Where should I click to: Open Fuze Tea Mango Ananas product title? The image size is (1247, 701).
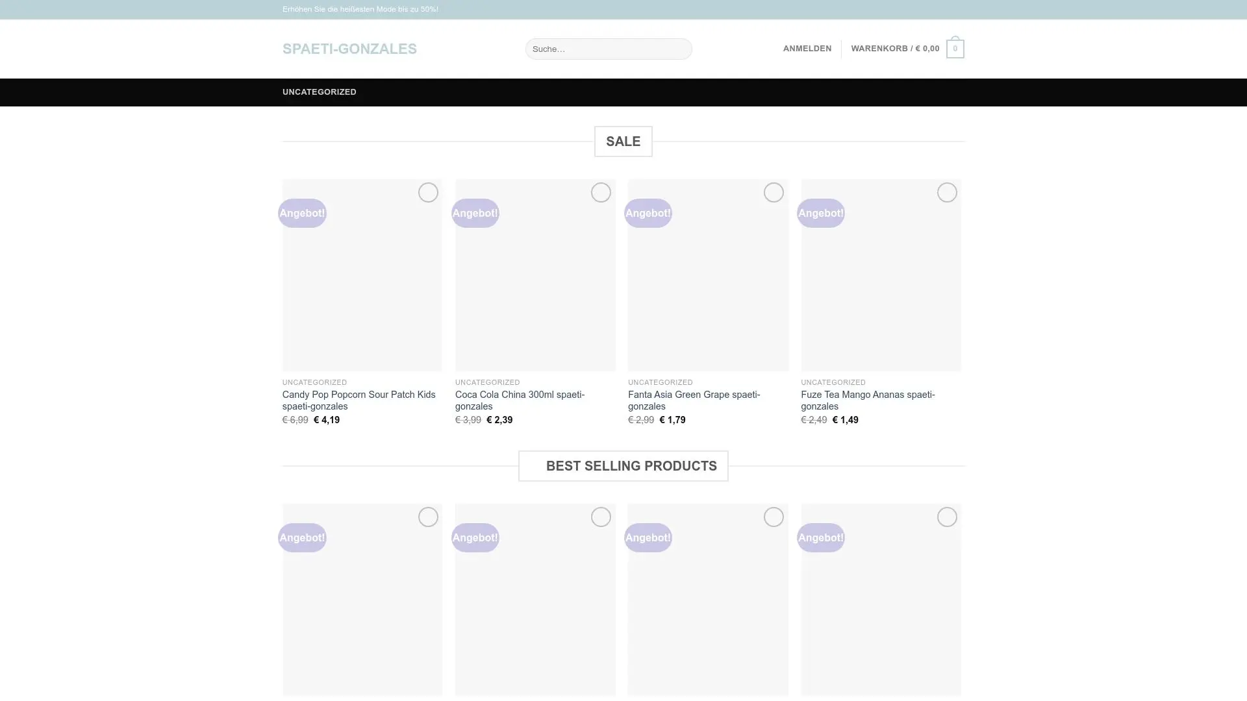(868, 400)
